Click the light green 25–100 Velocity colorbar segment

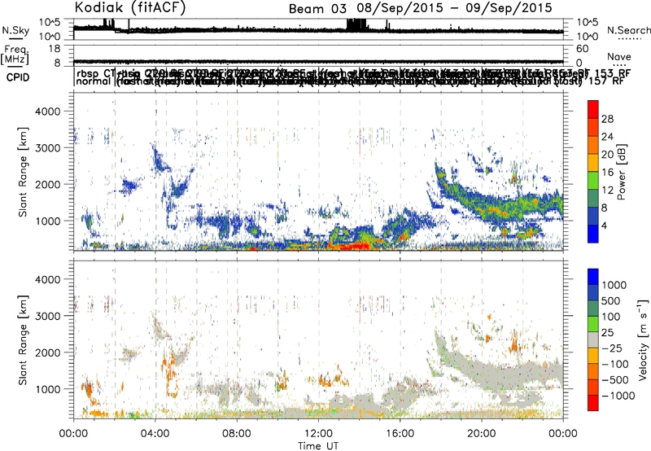[x=593, y=324]
